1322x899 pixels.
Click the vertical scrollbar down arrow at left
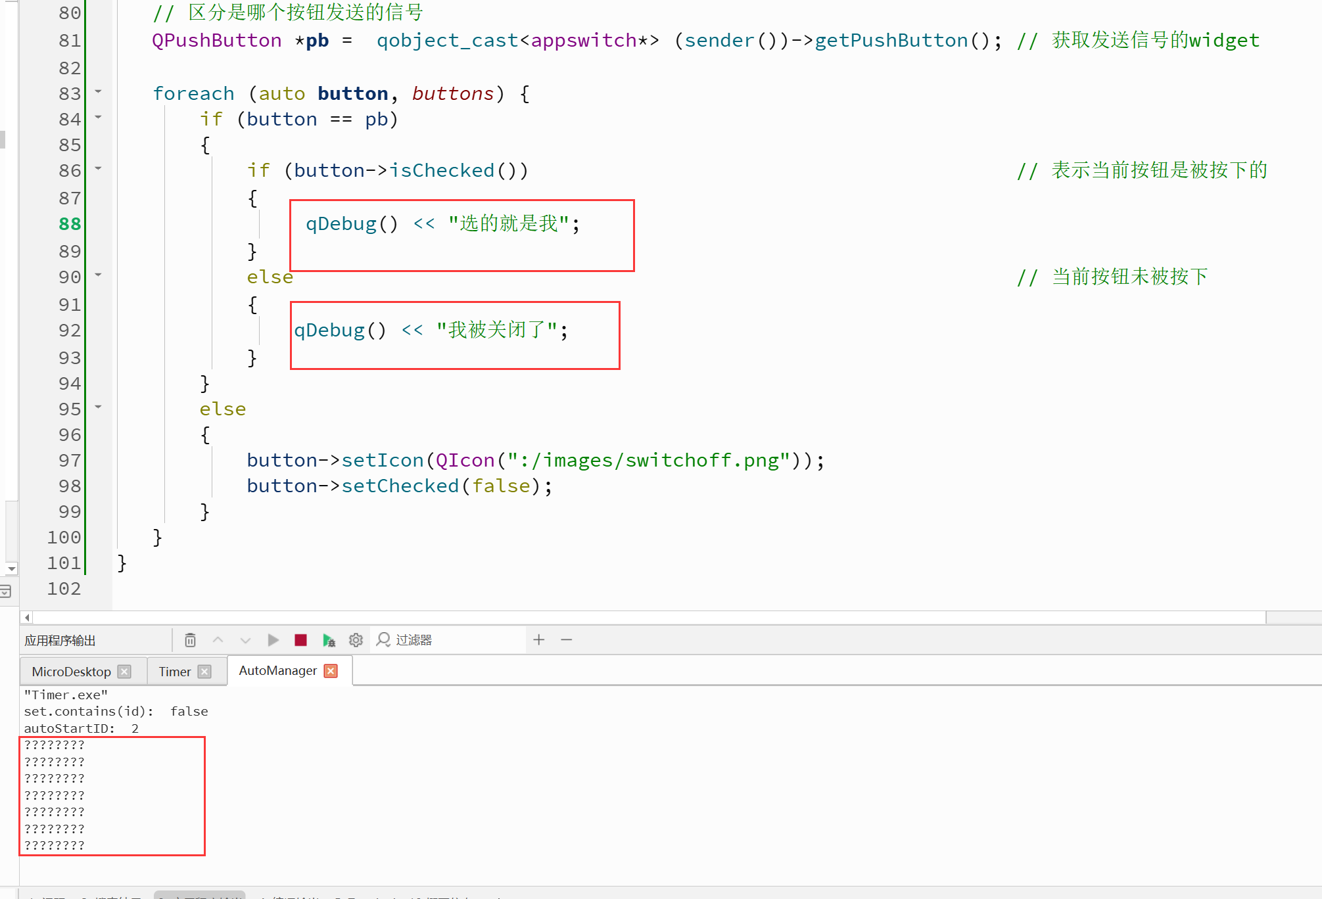[11, 568]
